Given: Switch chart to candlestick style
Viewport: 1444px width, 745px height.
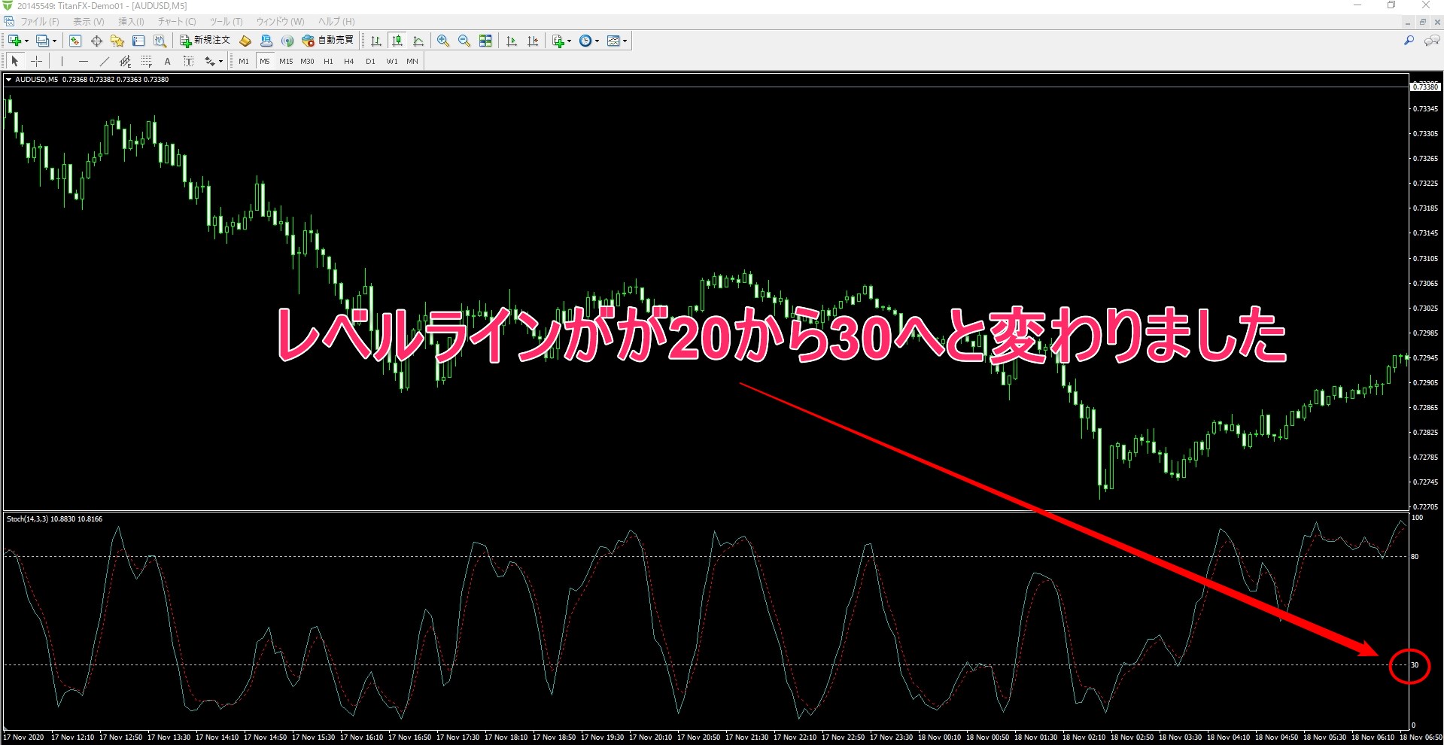Looking at the screenshot, I should (x=397, y=41).
